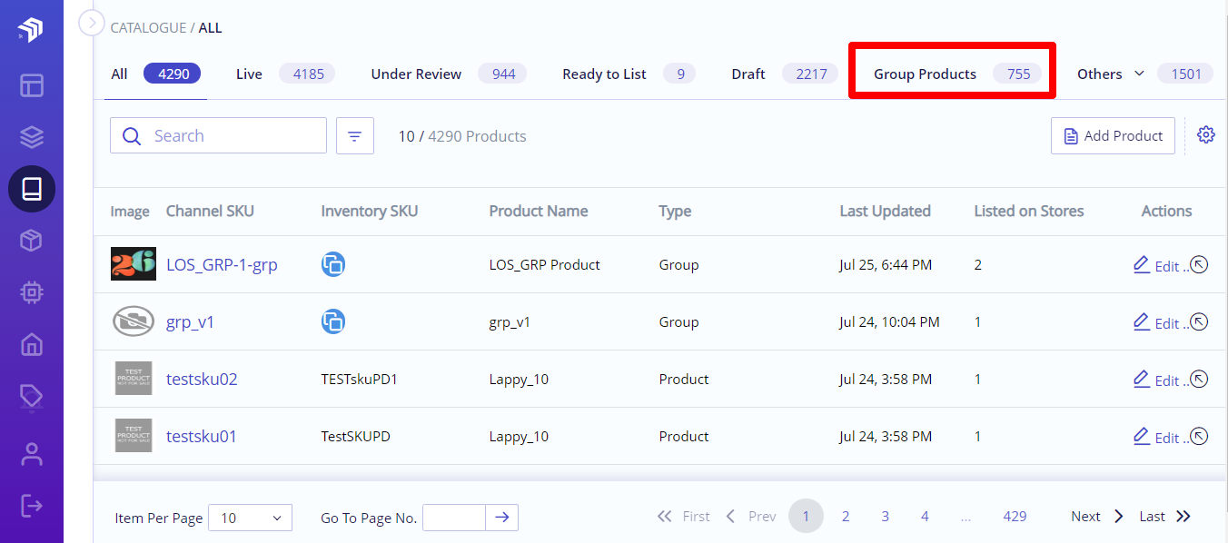Open arrow circle icon in testsku01 row
This screenshot has width=1228, height=543.
point(1199,436)
